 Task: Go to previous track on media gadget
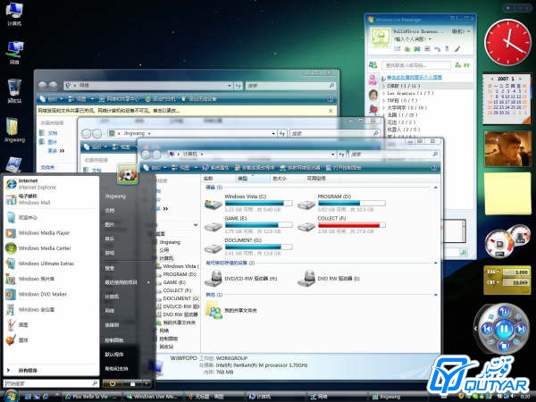coord(487,329)
